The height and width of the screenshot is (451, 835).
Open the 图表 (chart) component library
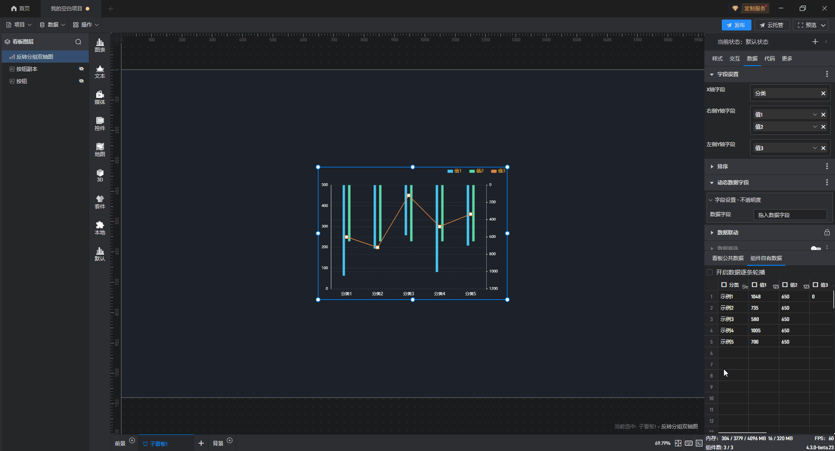pyautogui.click(x=100, y=45)
